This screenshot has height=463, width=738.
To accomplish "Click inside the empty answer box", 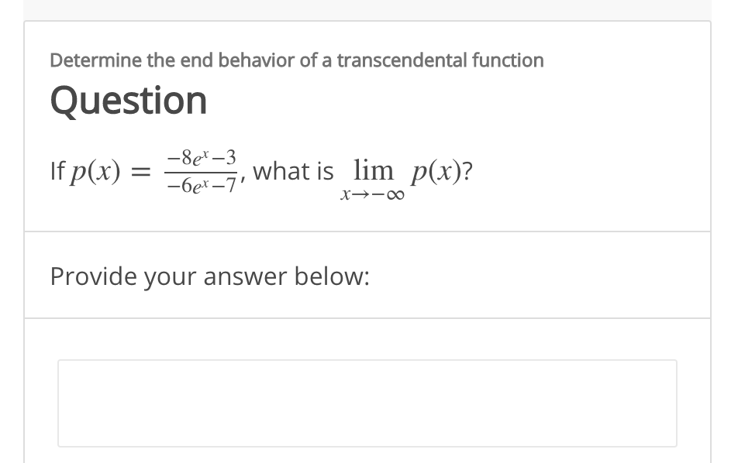I will point(367,403).
